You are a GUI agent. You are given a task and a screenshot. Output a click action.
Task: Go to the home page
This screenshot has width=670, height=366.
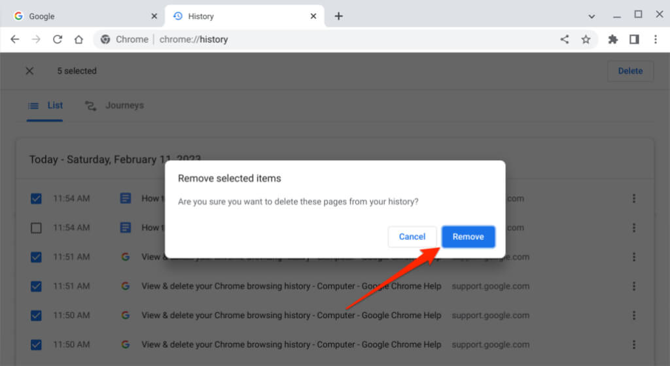point(79,39)
